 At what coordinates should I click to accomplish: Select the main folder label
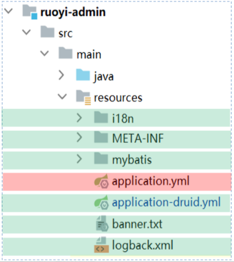[89, 55]
